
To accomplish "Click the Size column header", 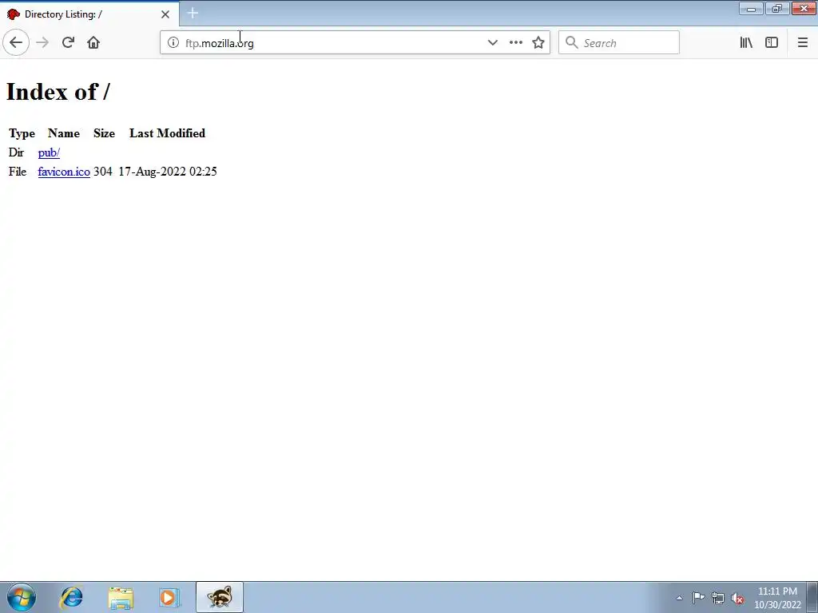I will 104,133.
